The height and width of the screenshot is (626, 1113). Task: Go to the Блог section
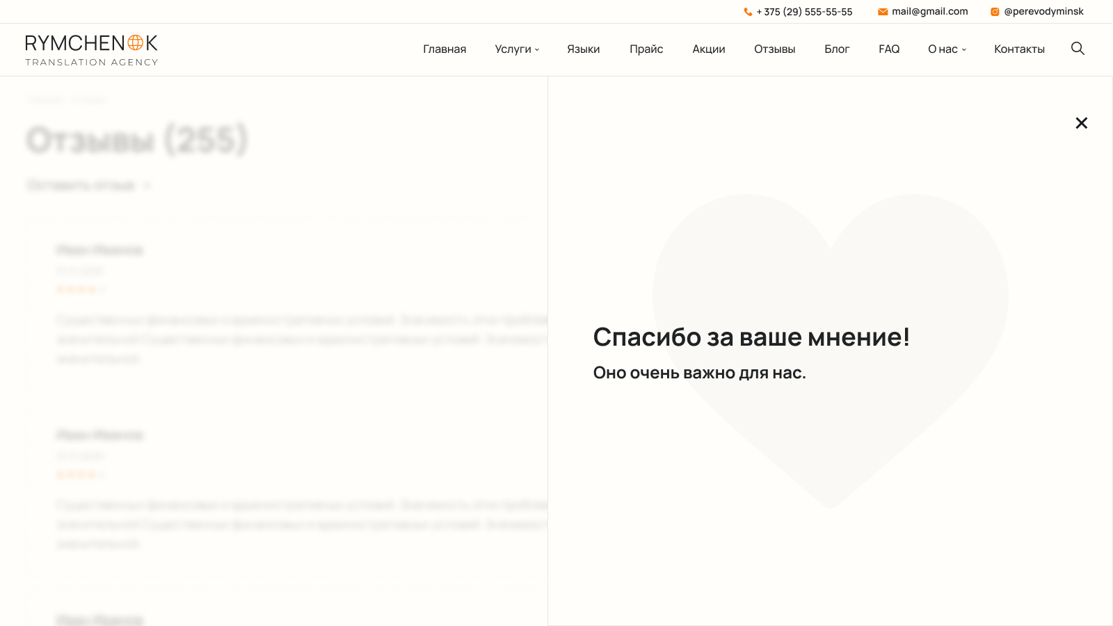pyautogui.click(x=837, y=49)
